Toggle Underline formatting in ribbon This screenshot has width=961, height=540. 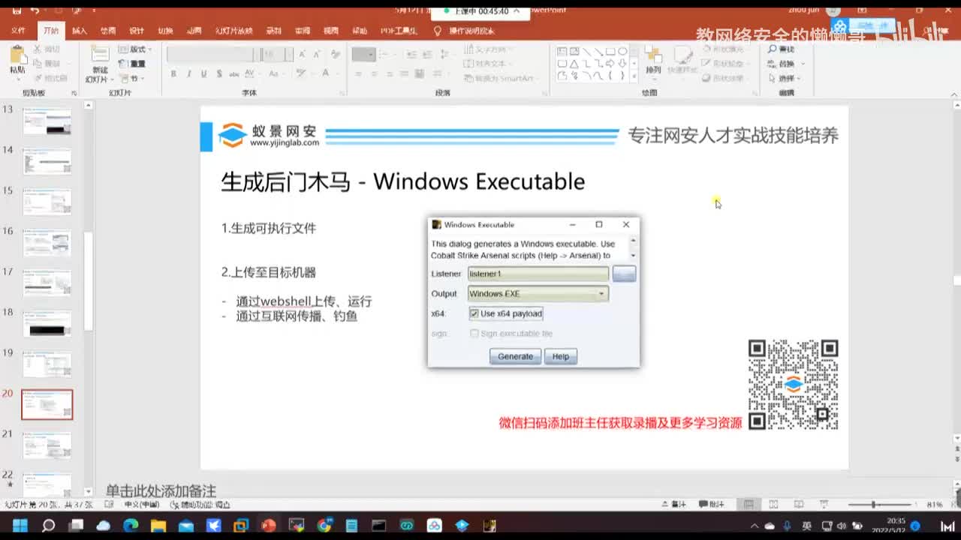tap(203, 73)
